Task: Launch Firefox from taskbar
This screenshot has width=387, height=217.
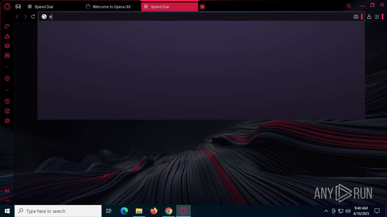Action: (x=154, y=211)
